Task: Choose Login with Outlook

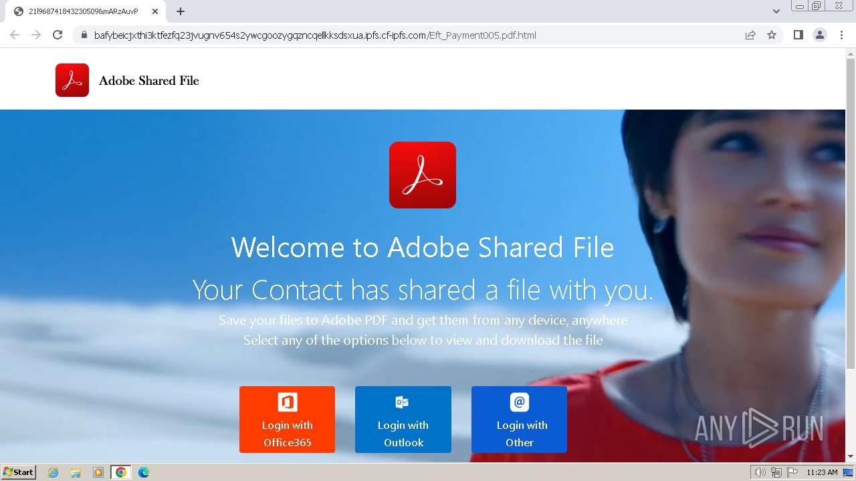Action: (x=403, y=420)
